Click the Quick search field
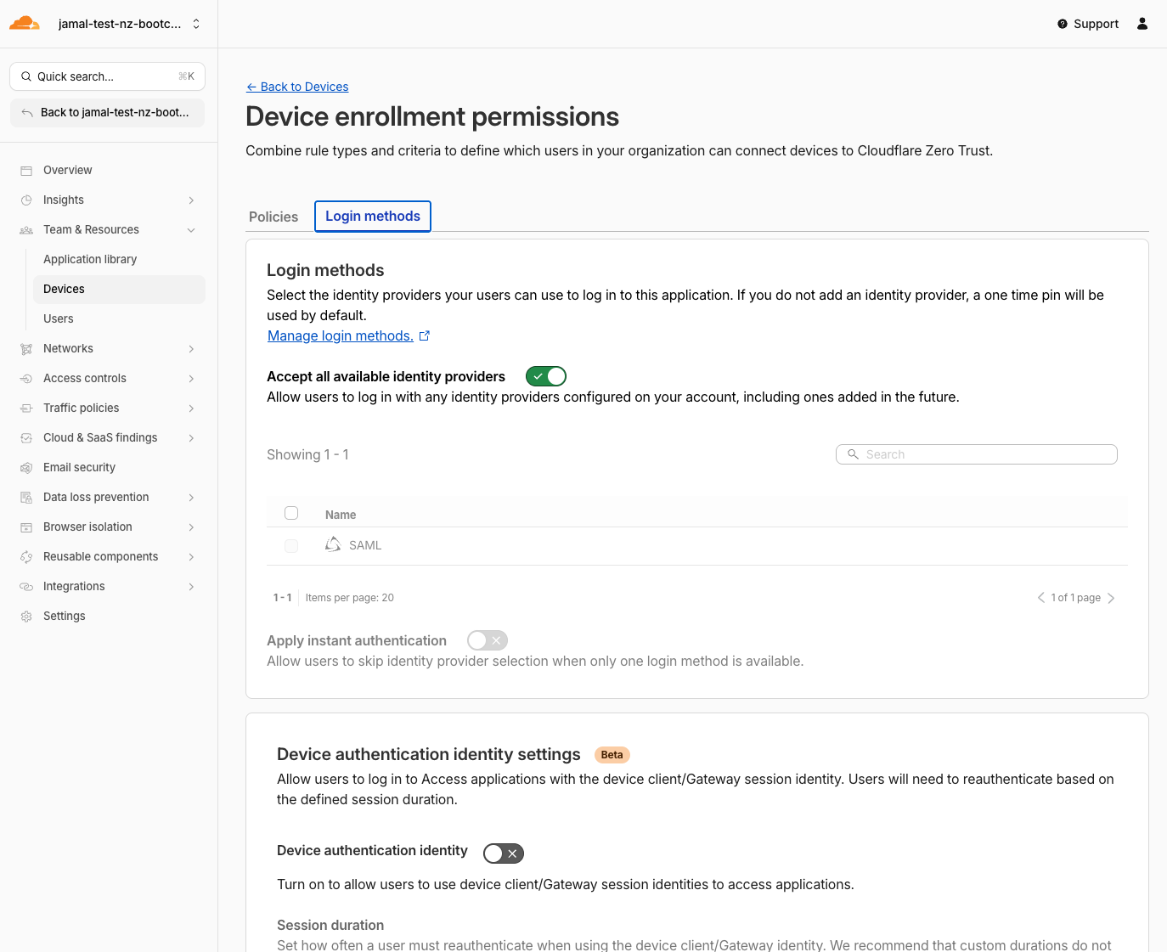This screenshot has height=952, width=1167. [107, 76]
